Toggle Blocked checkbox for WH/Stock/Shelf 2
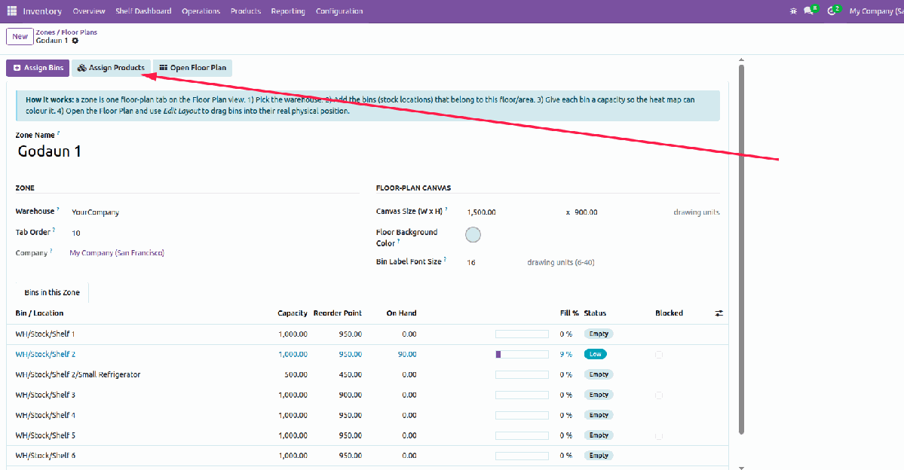Viewport: 904px width, 470px height. [659, 355]
